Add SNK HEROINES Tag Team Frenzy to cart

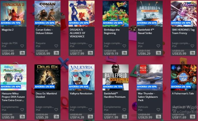pos(193,53)
